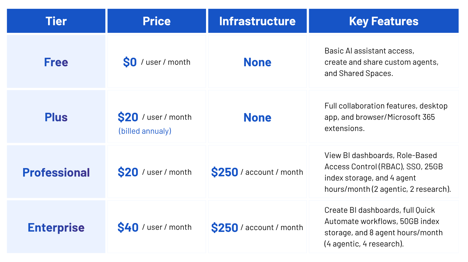
Task: Click the Price column header
Action: tap(157, 21)
